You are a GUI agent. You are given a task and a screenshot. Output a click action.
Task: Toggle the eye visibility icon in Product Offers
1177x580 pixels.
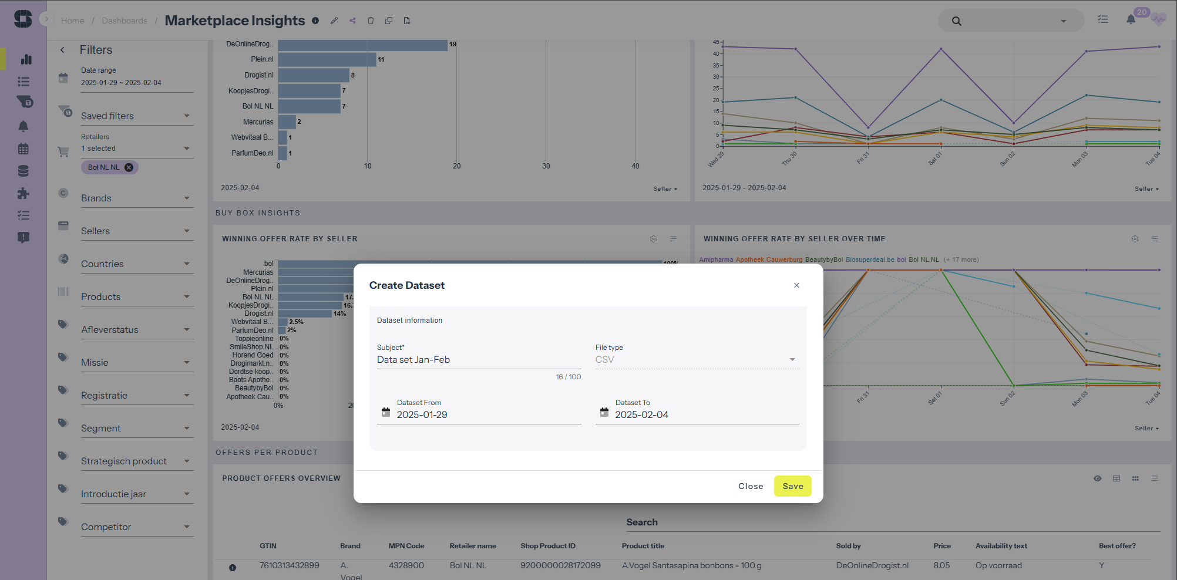(x=1097, y=478)
